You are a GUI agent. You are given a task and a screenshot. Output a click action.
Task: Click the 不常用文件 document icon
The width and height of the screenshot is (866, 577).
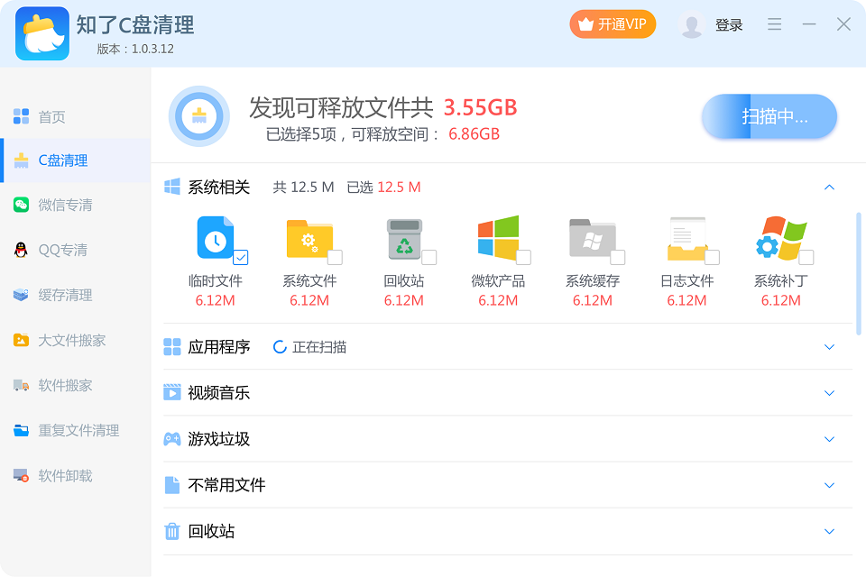point(172,485)
